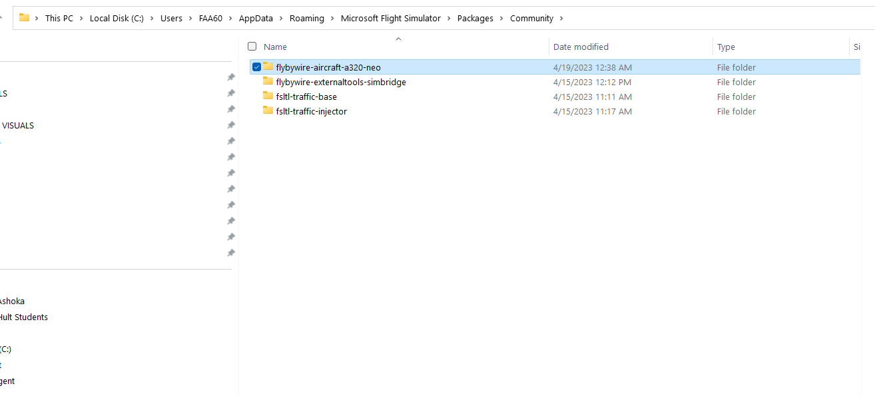Click the Community breadcrumb segment
This screenshot has width=875, height=396.
pyautogui.click(x=532, y=18)
